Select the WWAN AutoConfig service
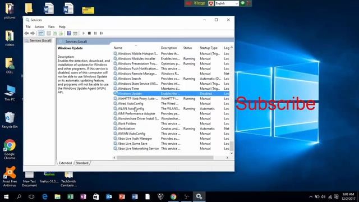 [x=171, y=134]
